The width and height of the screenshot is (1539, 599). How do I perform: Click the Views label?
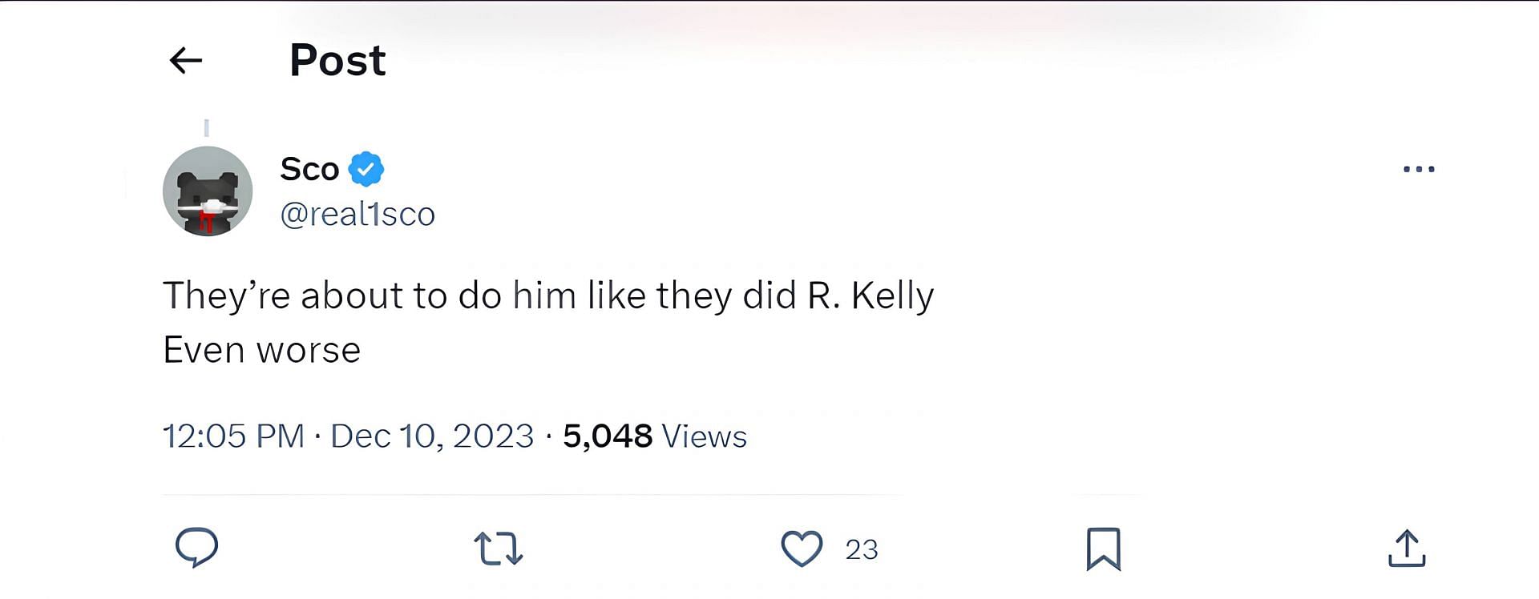(x=705, y=436)
